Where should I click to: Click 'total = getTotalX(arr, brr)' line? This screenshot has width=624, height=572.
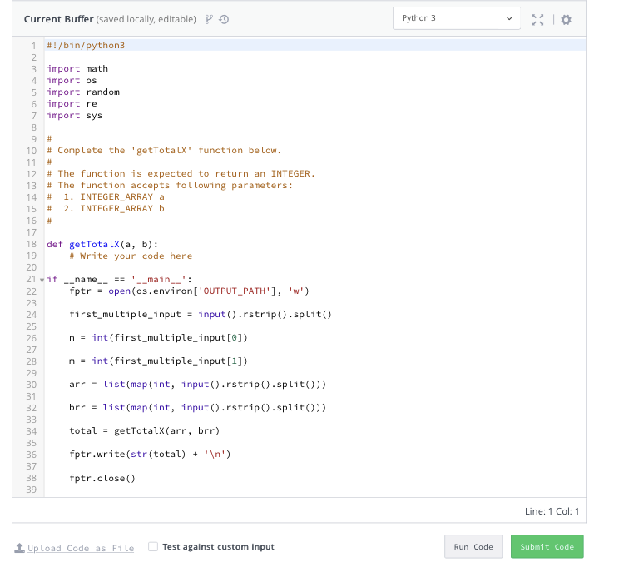coord(145,431)
